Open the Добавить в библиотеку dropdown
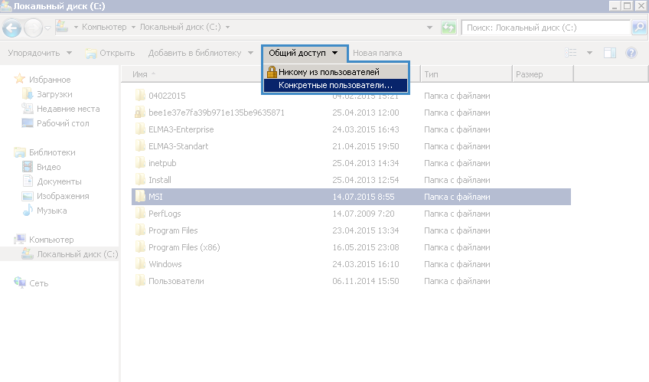 point(201,53)
